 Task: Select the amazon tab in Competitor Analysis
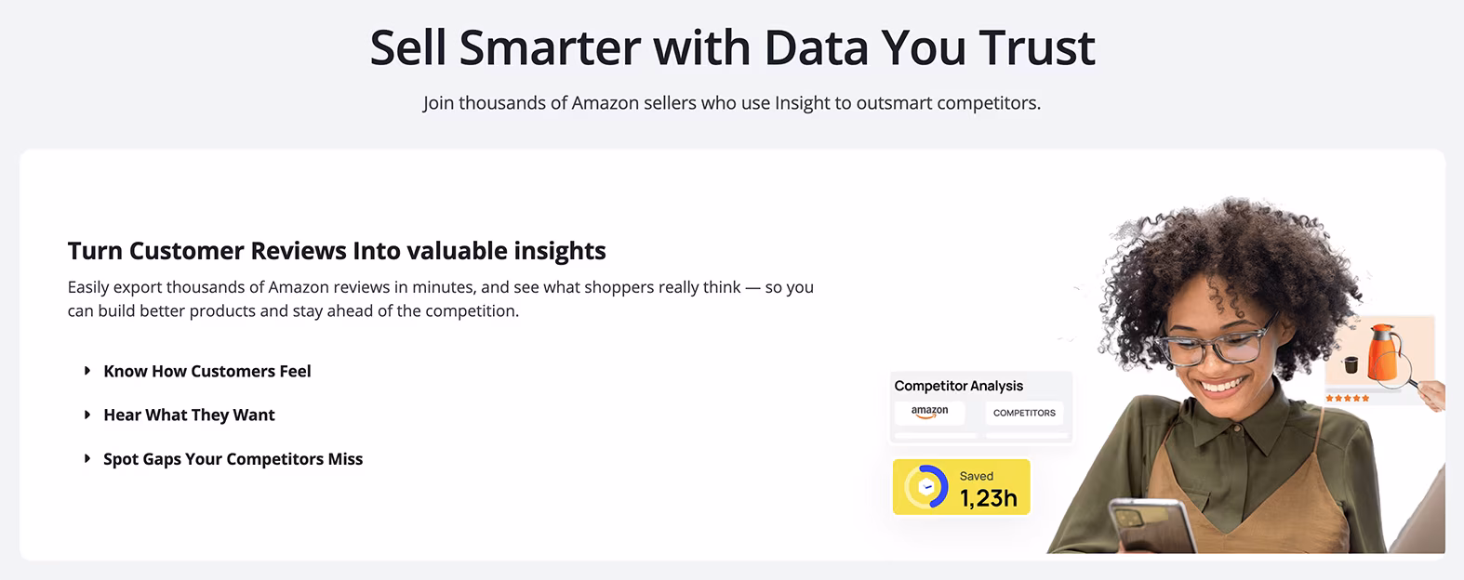coord(930,412)
